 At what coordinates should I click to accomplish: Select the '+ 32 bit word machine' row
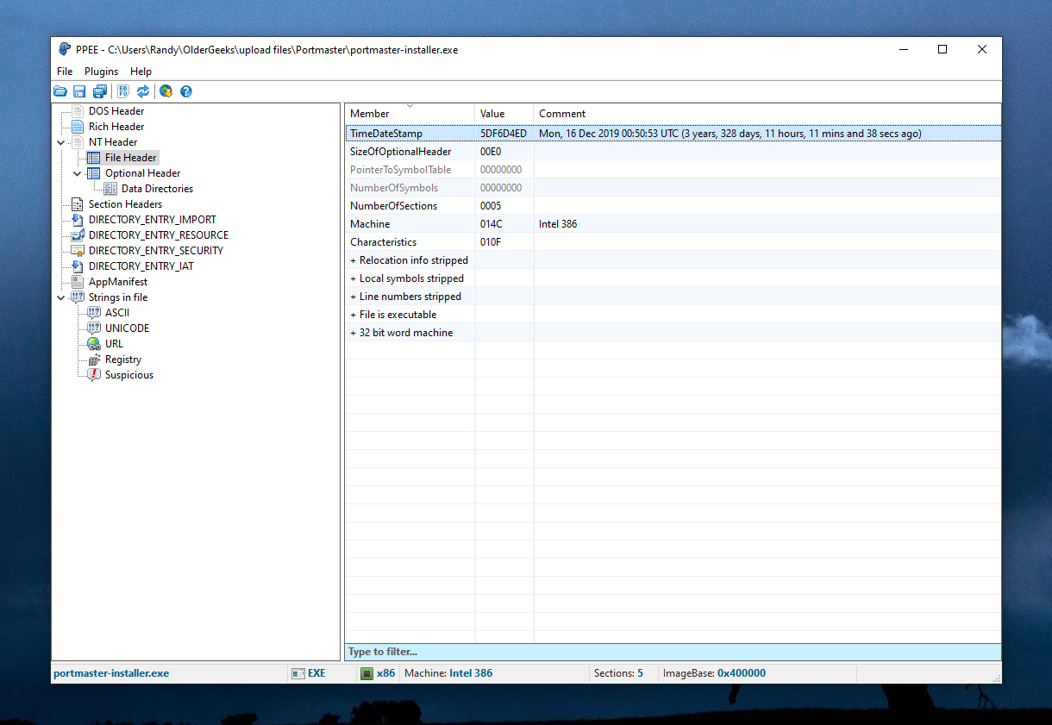click(x=673, y=333)
